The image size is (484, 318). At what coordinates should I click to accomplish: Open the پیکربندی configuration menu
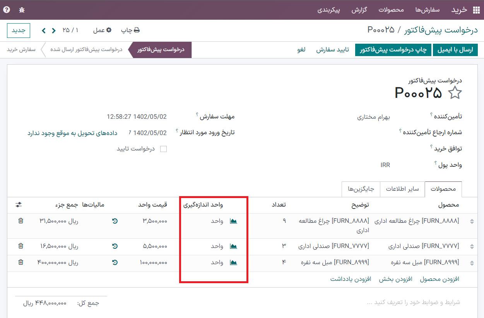(x=328, y=10)
